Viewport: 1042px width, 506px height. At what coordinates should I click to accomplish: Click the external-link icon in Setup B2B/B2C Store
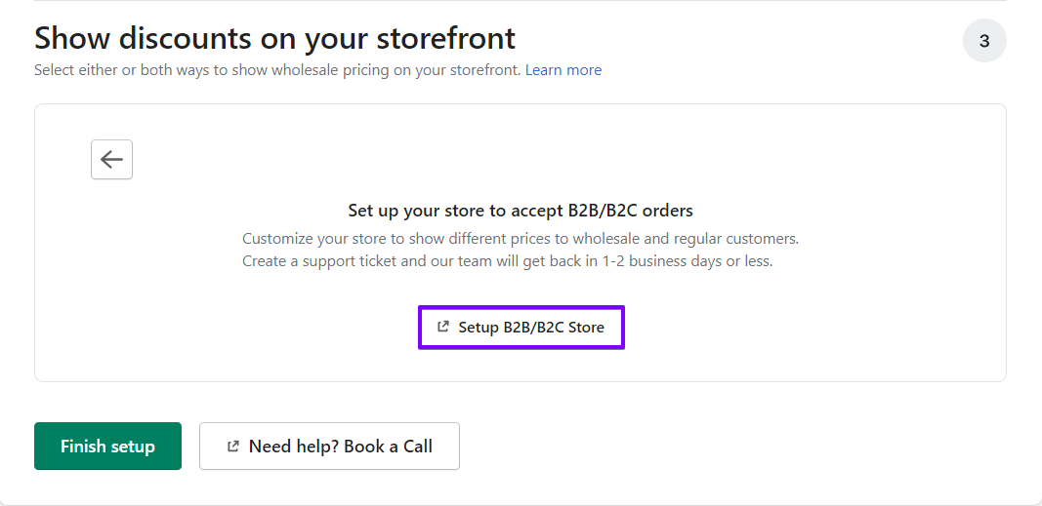pos(442,327)
